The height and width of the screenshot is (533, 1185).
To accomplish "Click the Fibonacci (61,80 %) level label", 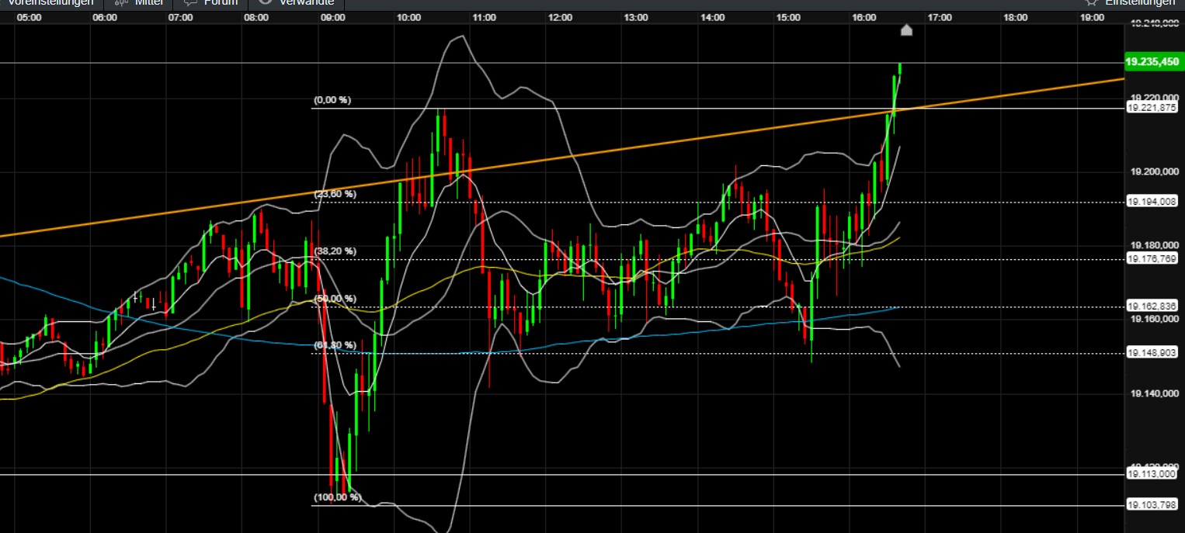I will (335, 345).
